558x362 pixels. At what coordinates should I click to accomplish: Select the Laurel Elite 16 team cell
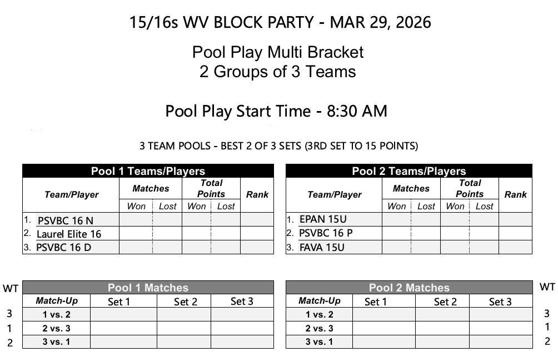(x=69, y=234)
